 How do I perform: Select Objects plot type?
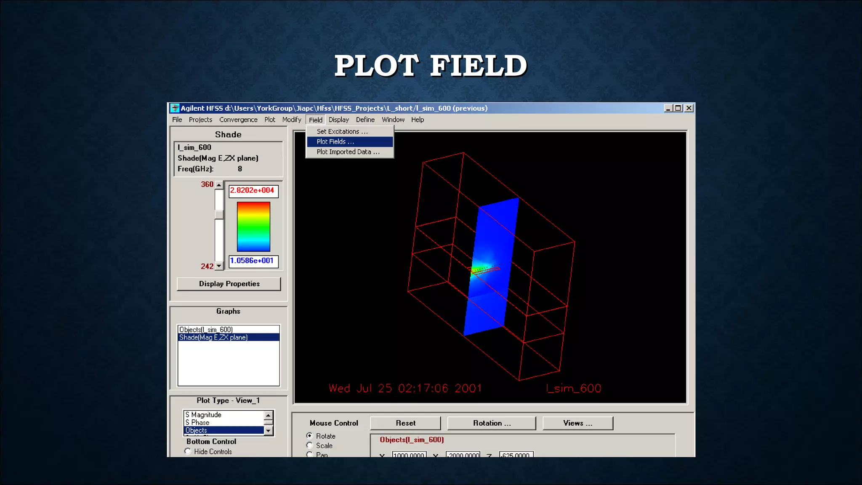(223, 430)
